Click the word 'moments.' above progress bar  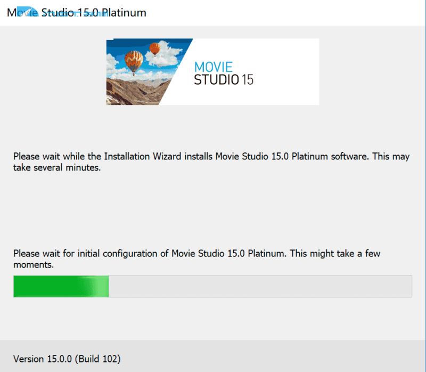point(33,264)
